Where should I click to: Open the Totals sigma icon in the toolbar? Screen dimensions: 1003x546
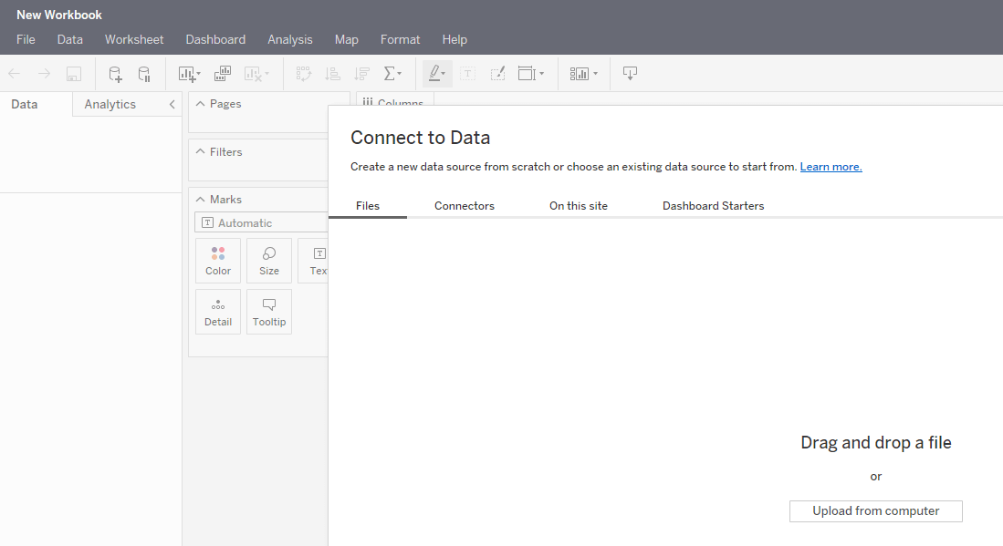pyautogui.click(x=391, y=73)
